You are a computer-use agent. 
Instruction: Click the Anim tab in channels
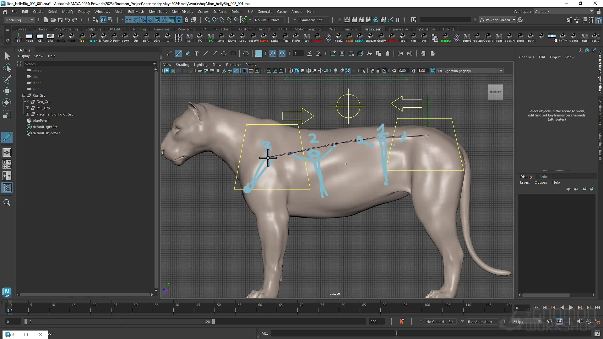(543, 176)
